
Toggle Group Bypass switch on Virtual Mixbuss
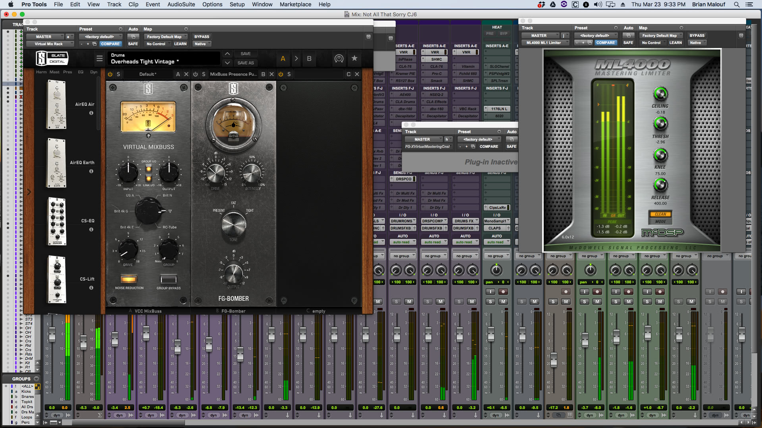(168, 279)
